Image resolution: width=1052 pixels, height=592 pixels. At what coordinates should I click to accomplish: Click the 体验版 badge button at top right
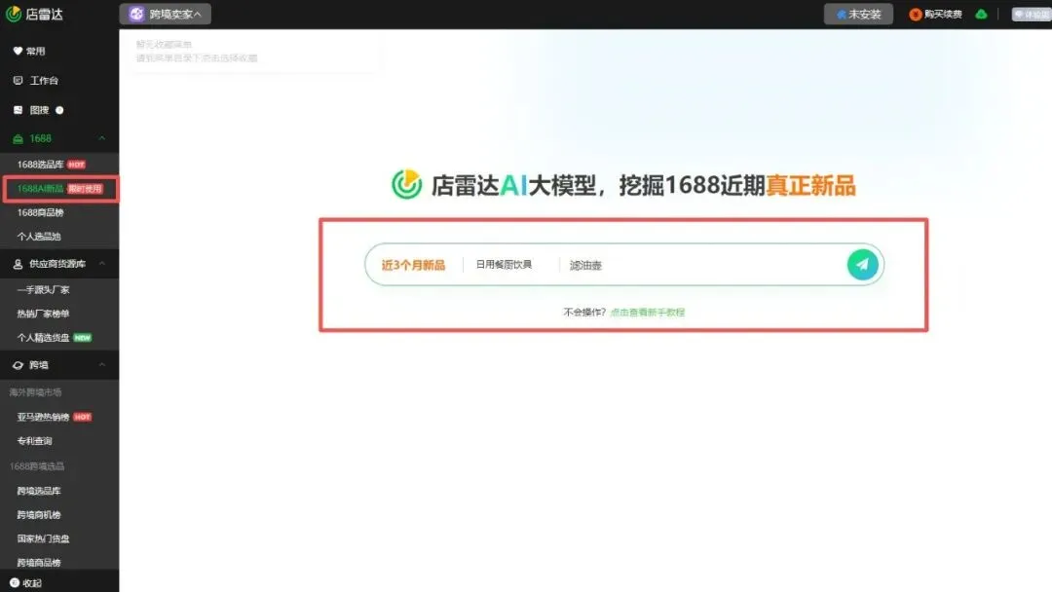[x=1032, y=14]
